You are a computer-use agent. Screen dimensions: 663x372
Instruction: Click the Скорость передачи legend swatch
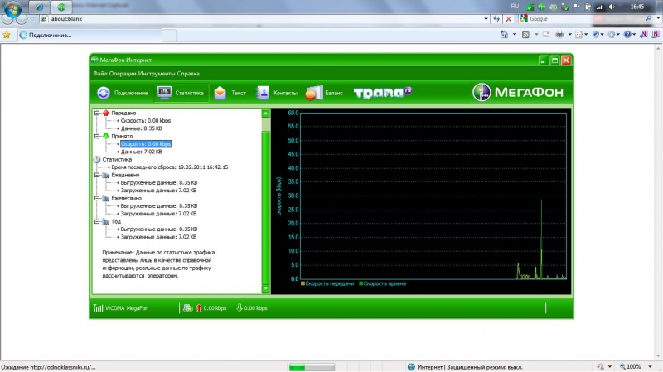(x=302, y=283)
